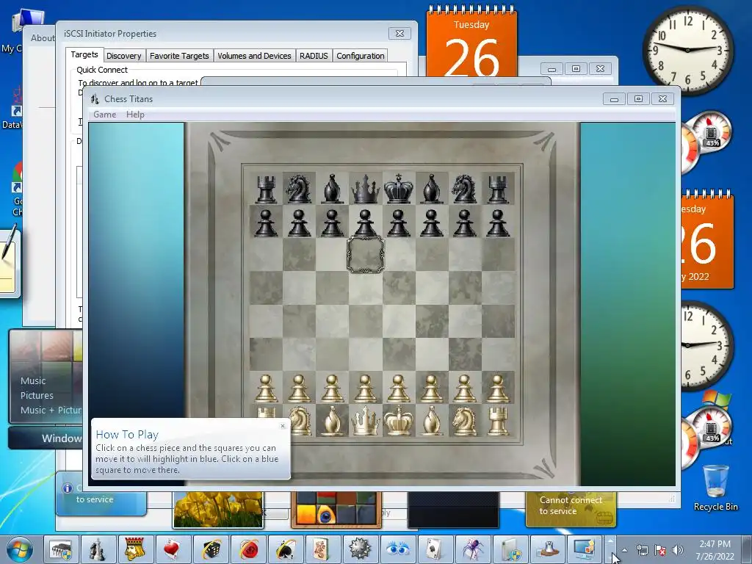Select the white king piece
This screenshot has width=752, height=564.
[x=399, y=421]
